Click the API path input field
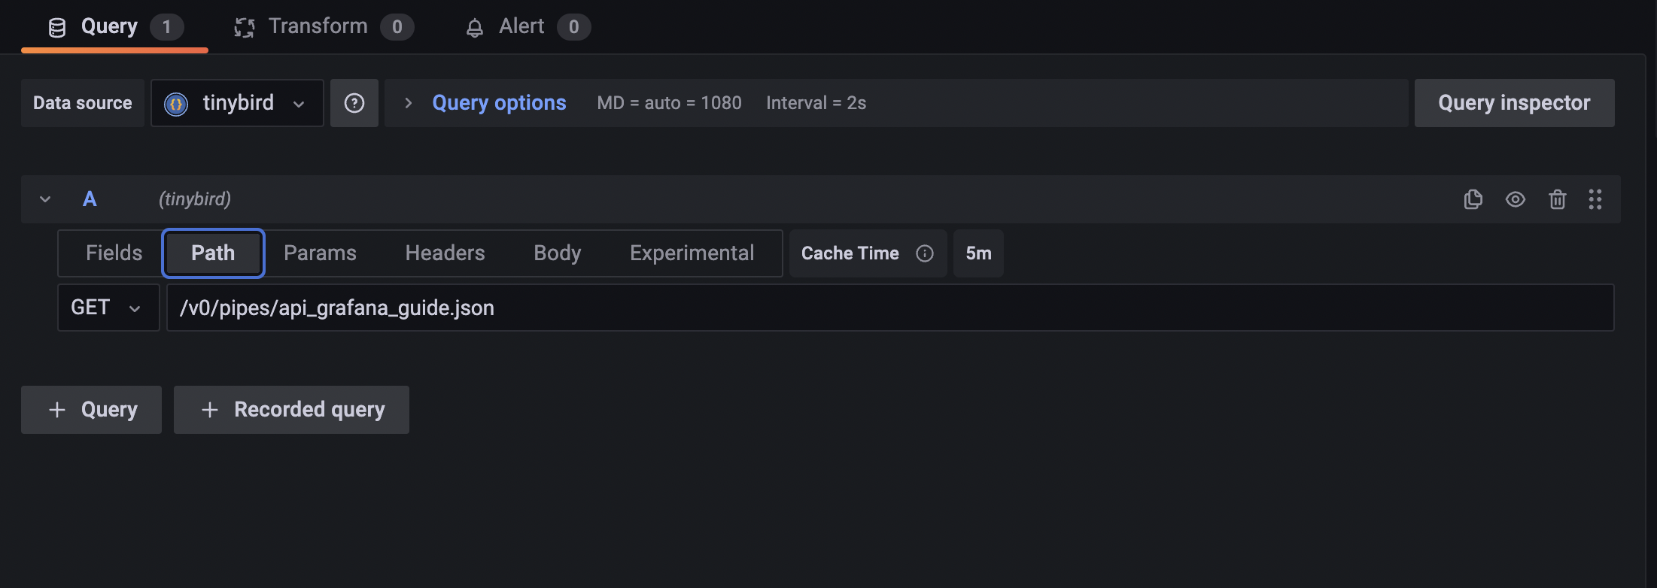This screenshot has width=1657, height=588. 890,308
